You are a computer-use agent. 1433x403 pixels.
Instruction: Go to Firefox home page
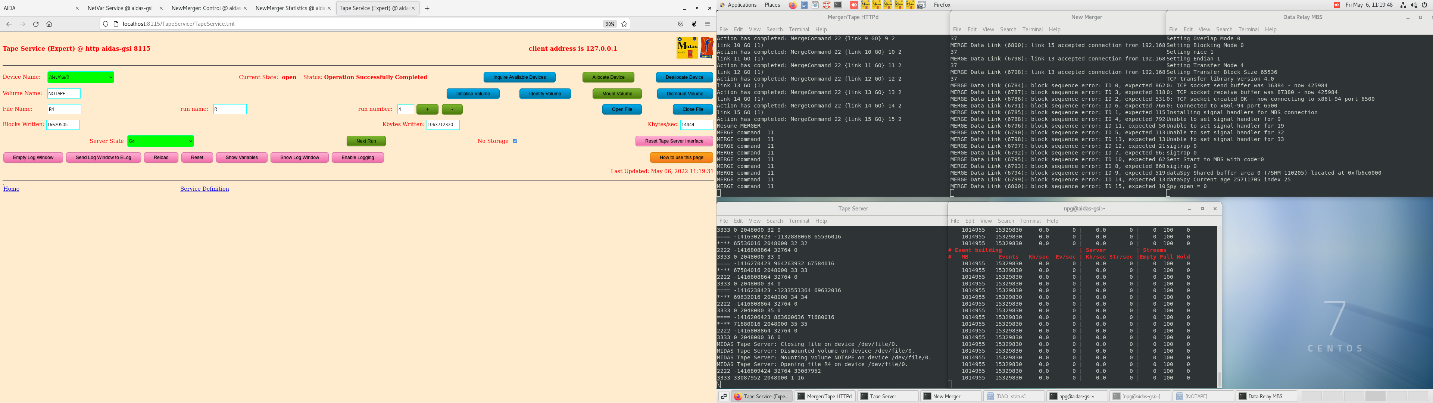pyautogui.click(x=49, y=24)
